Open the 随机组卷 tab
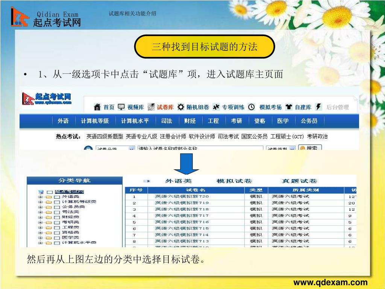 tap(198, 107)
